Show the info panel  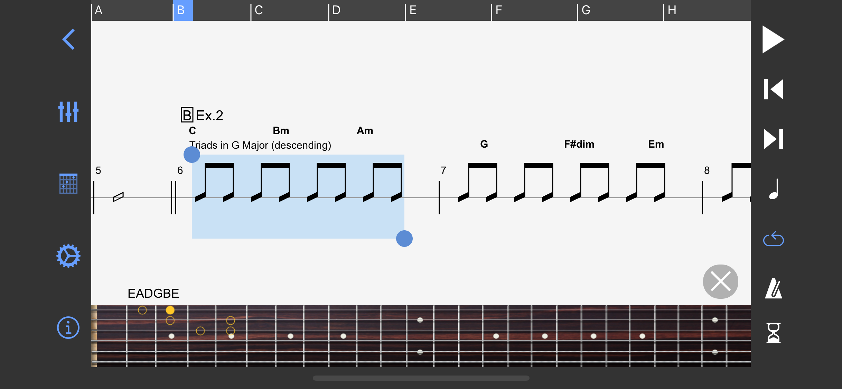tap(68, 327)
